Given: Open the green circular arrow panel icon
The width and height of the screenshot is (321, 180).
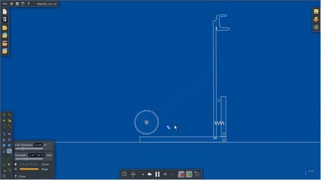Looking at the screenshot, I should [x=316, y=27].
